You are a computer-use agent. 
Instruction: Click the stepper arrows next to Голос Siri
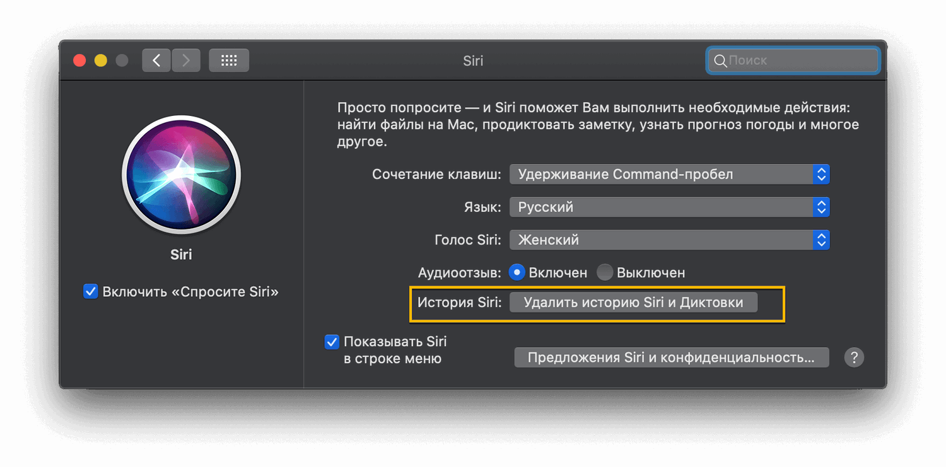point(821,239)
